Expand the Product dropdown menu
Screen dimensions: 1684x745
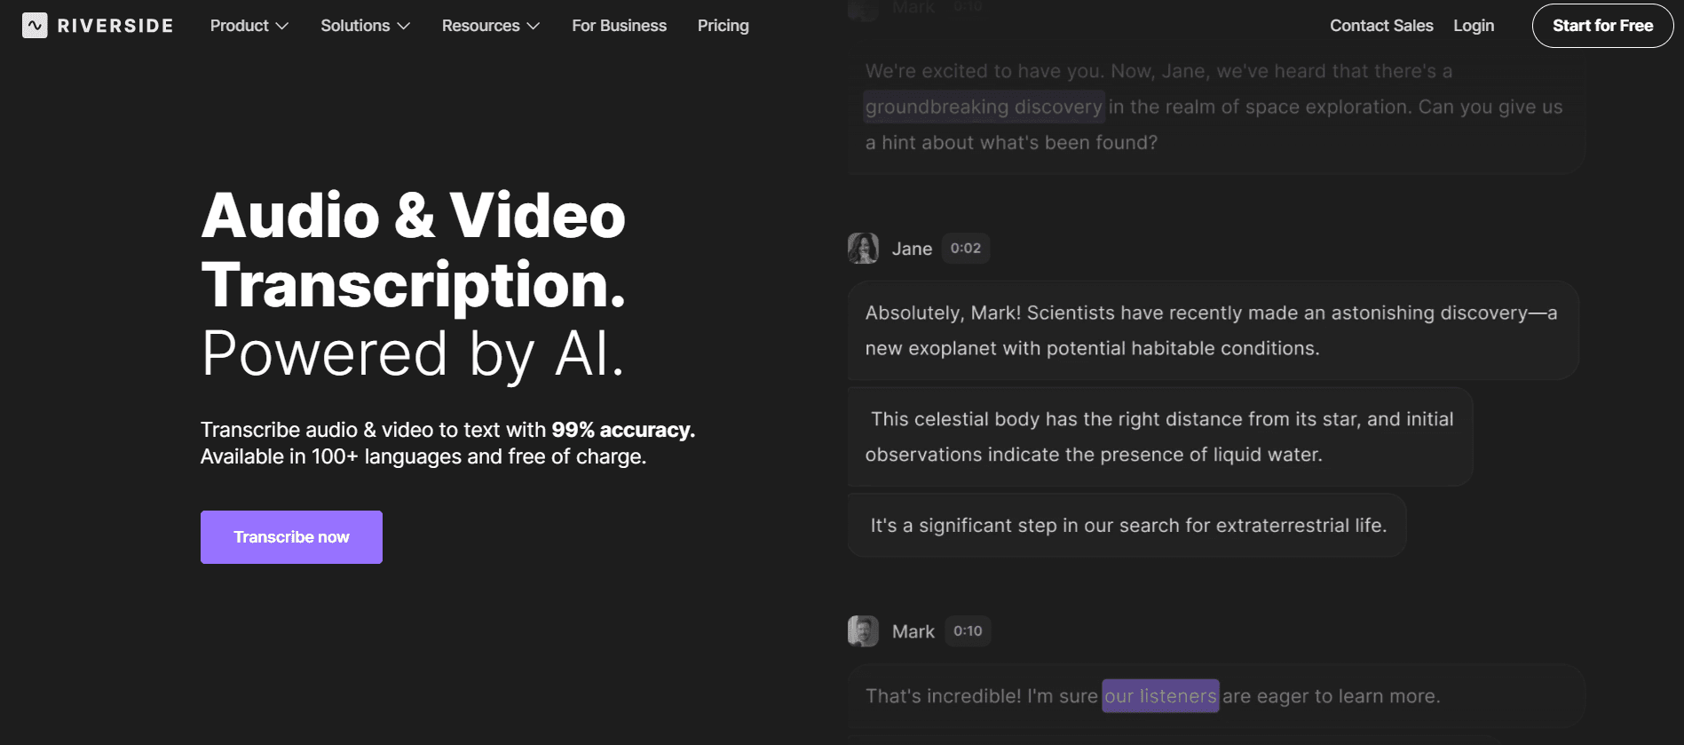249,26
